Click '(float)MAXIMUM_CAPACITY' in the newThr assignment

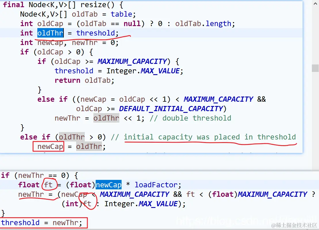coord(257,194)
